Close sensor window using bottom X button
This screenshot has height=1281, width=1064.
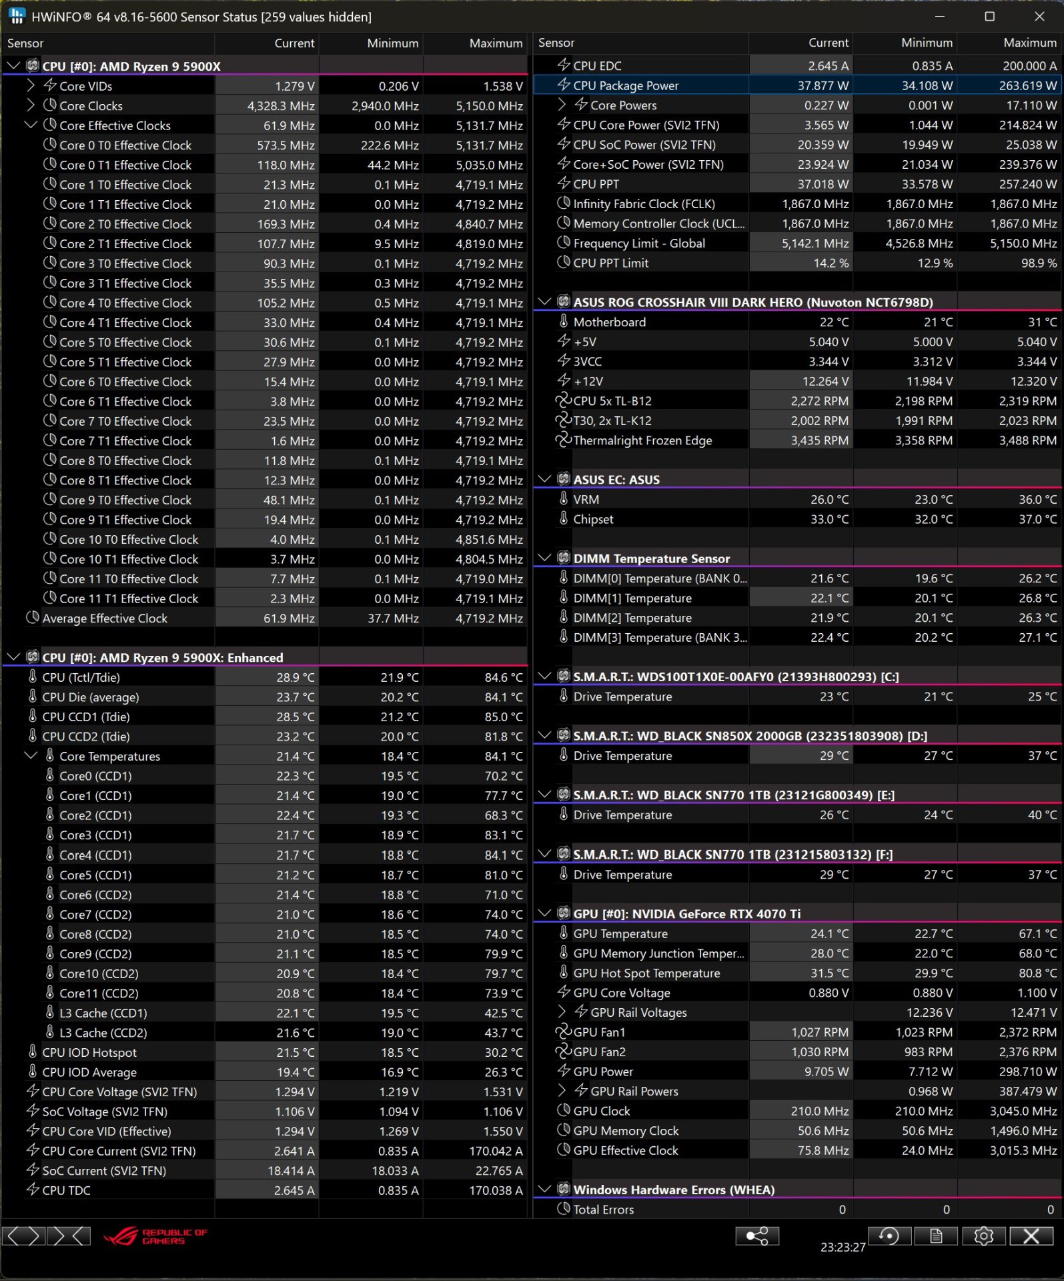click(x=1031, y=1236)
